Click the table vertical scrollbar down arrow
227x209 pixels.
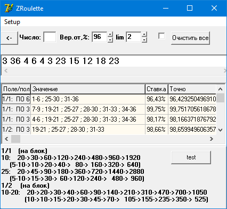pyautogui.click(x=220, y=130)
